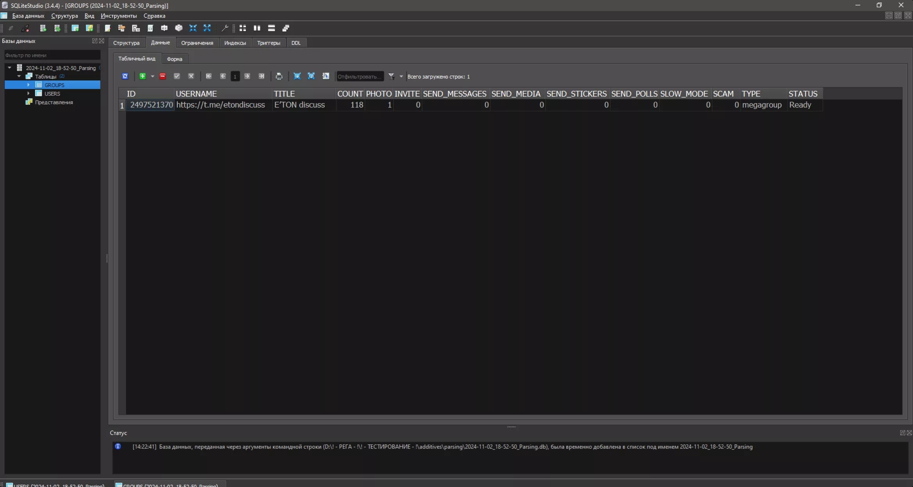
Task: Switch to the DDL tab
Action: pyautogui.click(x=296, y=42)
